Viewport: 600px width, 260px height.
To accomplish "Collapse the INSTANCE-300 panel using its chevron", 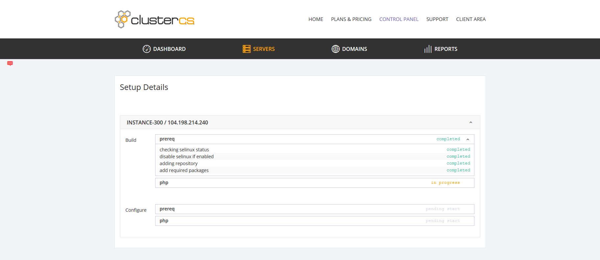I will 470,122.
